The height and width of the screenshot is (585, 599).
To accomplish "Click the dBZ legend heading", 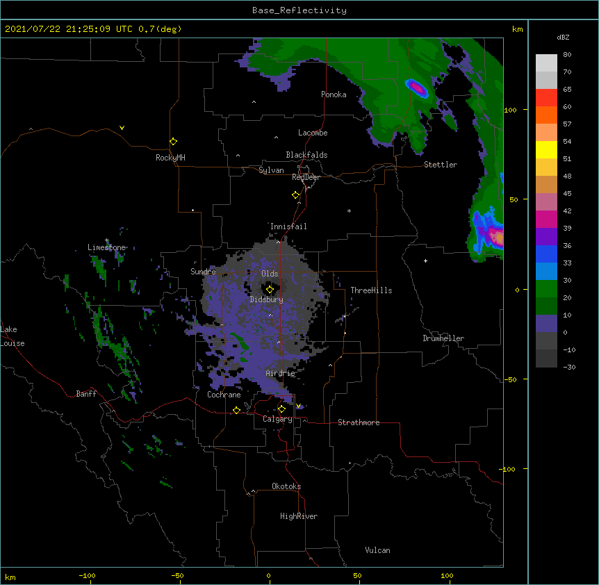I will (563, 37).
